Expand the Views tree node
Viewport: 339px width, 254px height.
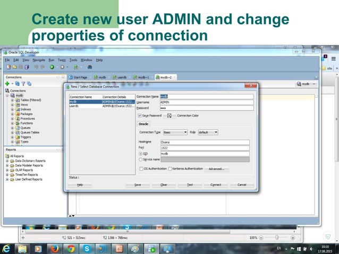tap(12, 105)
